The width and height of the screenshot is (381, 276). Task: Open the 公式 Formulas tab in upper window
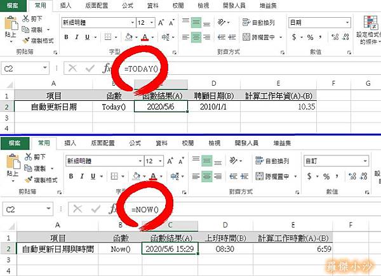coord(128,5)
